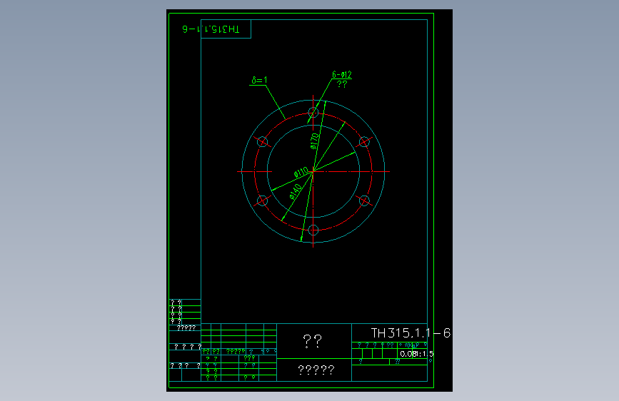
Task: Select the mirrored TH315.1.1-6 label in corner box
Action: click(x=211, y=29)
